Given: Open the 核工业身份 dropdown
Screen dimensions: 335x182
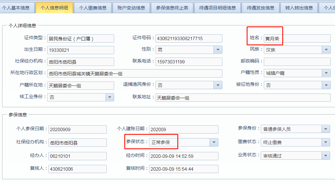Looking at the screenshot, I should [110, 97].
